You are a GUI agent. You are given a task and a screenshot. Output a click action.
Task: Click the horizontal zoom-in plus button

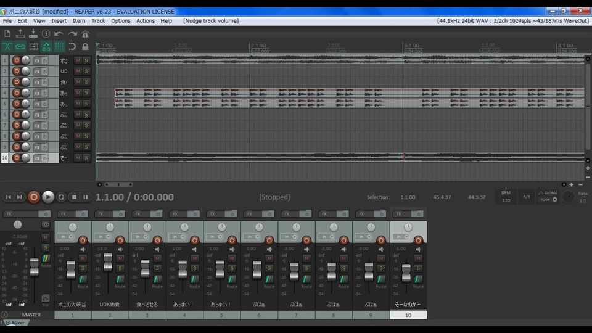571,184
